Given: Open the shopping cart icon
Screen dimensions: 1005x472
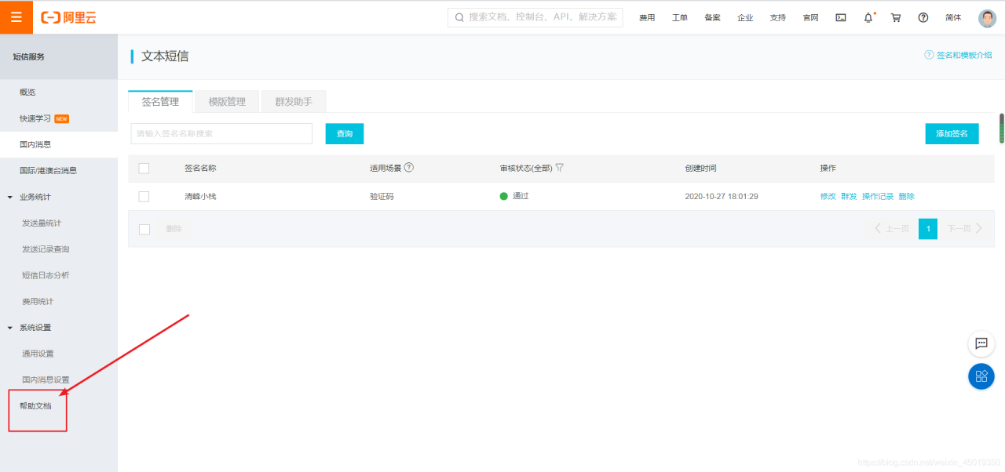Looking at the screenshot, I should [x=895, y=16].
